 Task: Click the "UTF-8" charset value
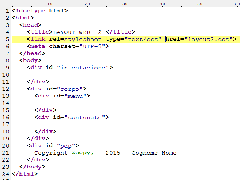point(92,46)
